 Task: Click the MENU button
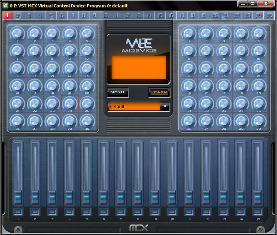[117, 92]
